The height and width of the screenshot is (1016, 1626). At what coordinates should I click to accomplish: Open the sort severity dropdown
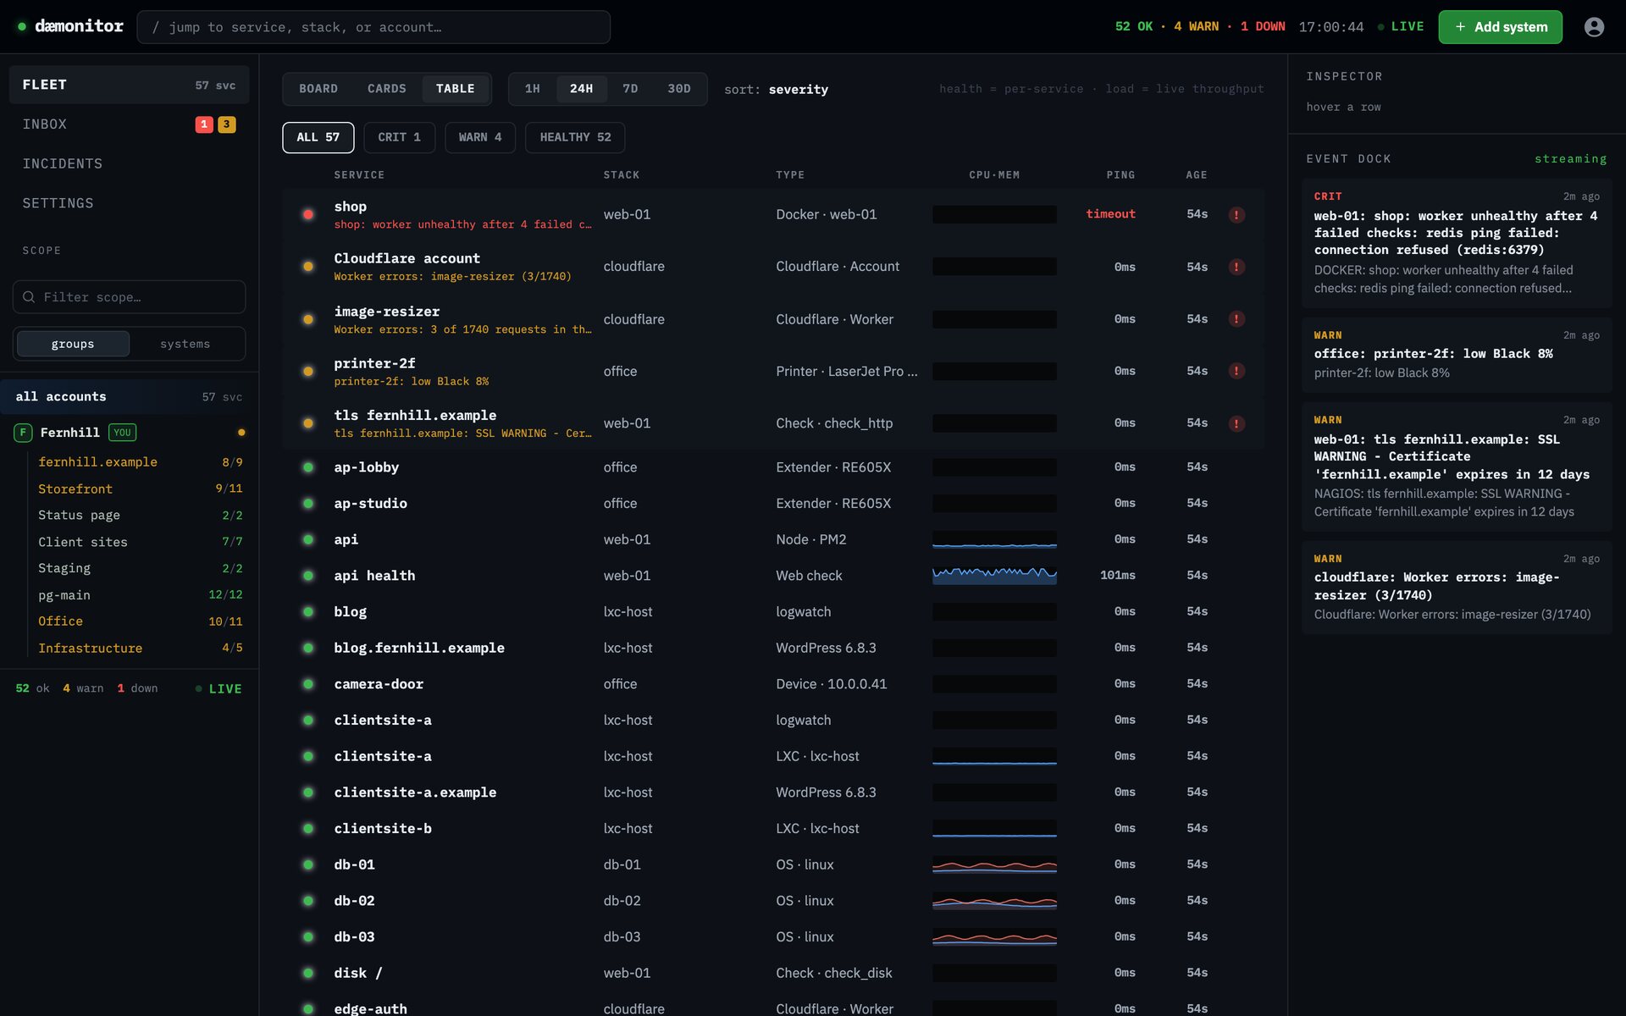[776, 90]
